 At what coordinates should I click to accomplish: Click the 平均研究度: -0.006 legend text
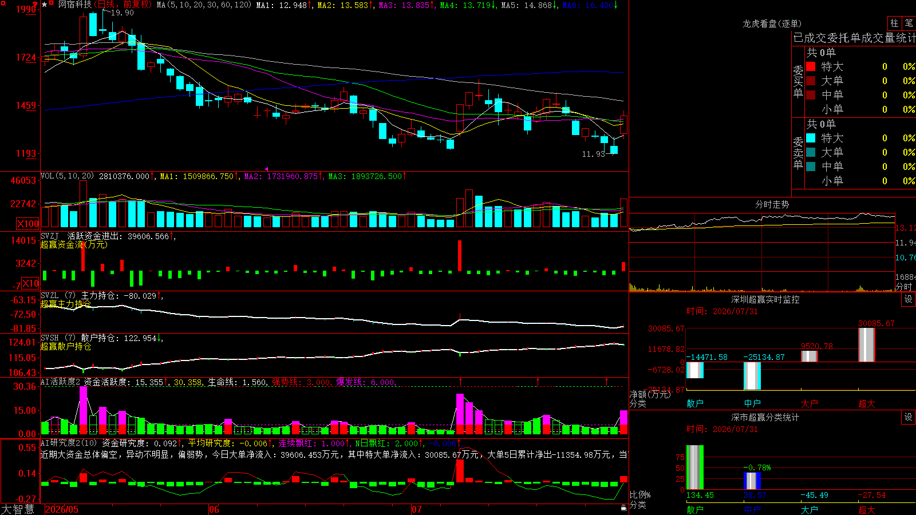(228, 443)
